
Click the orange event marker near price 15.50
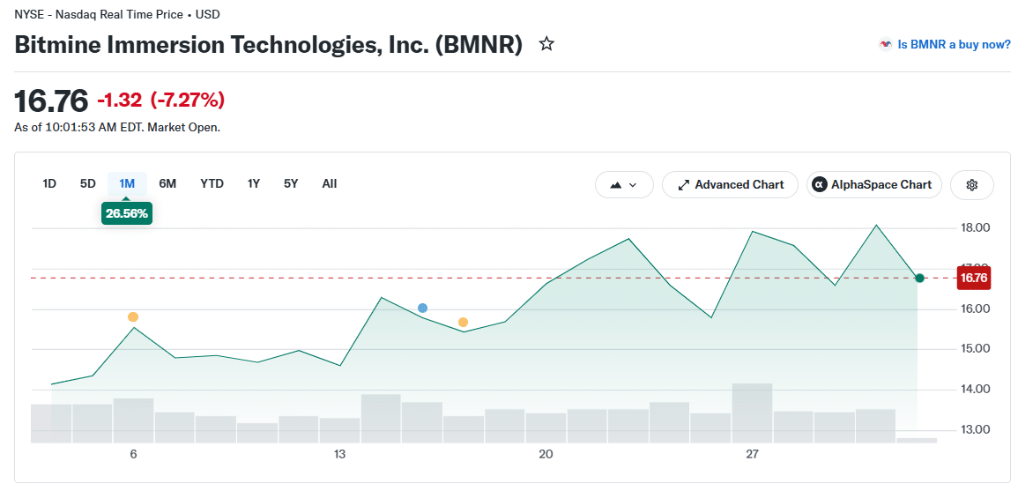tap(463, 322)
